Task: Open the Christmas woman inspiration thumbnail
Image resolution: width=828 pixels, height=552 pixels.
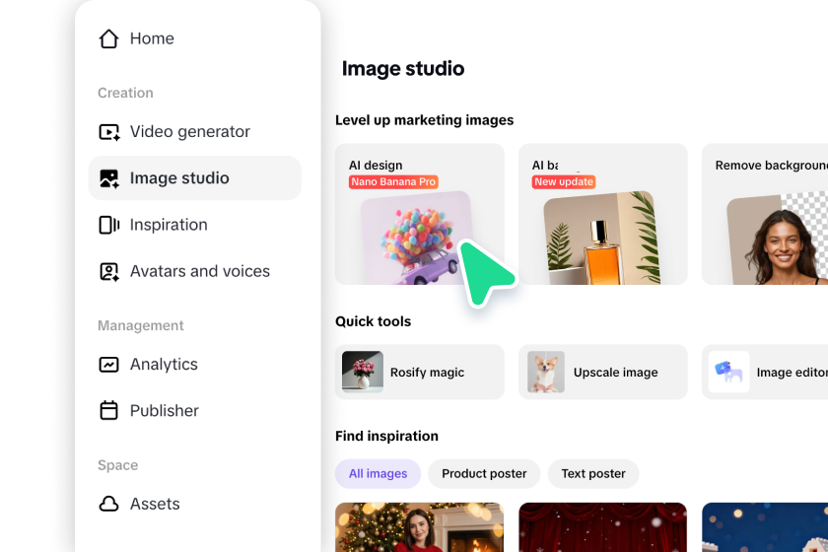Action: click(x=419, y=526)
